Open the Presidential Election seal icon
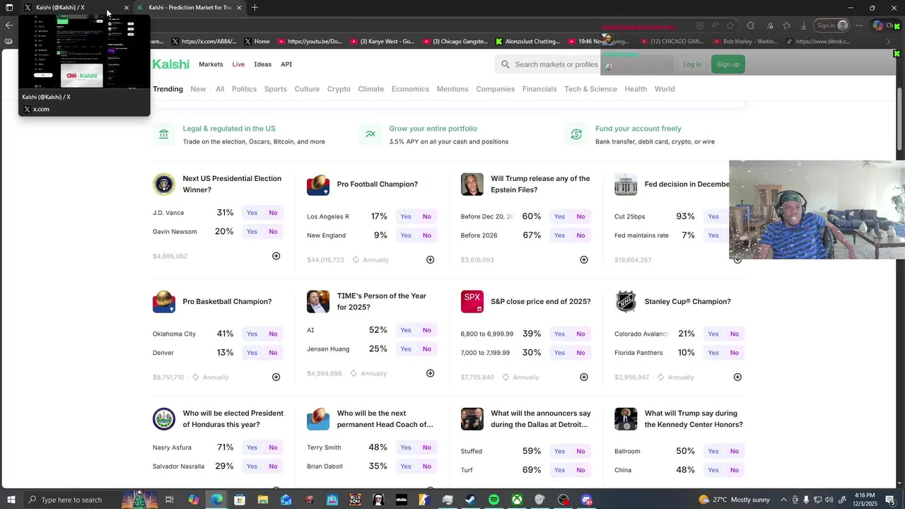The image size is (905, 509). [164, 185]
